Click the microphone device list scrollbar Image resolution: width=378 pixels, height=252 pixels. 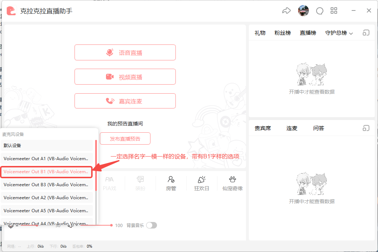tap(96, 165)
